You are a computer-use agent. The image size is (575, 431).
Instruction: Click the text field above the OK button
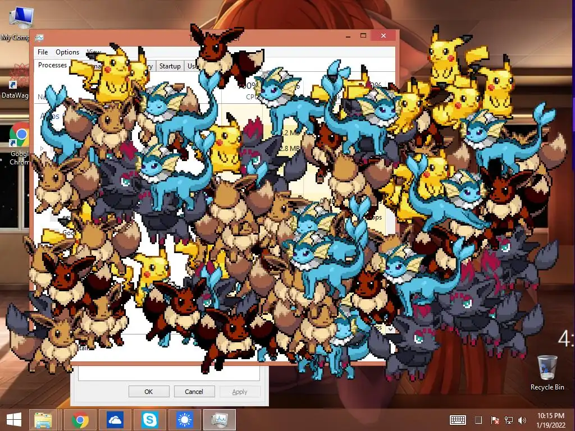click(168, 373)
